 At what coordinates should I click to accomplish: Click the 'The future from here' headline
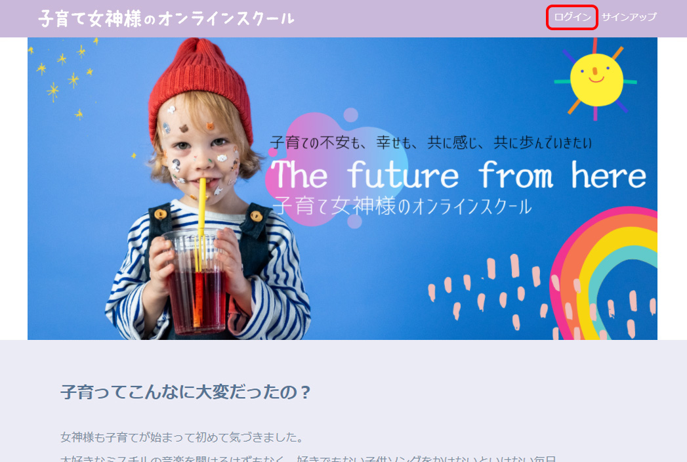coord(458,175)
